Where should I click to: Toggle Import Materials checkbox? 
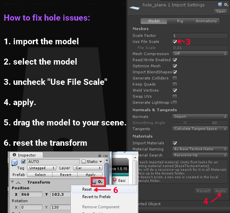point(175,143)
